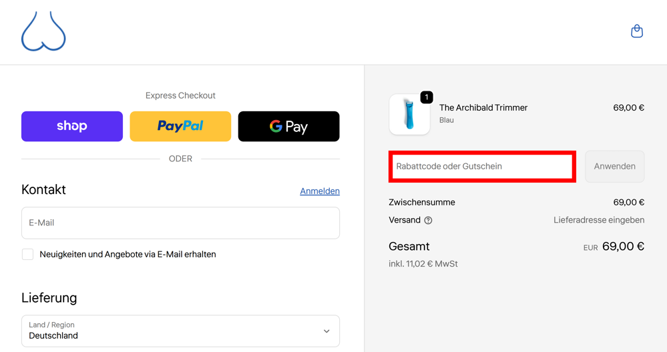Image resolution: width=667 pixels, height=352 pixels.
Task: Open the Archibald Trimmer product thumbnail
Action: pyautogui.click(x=410, y=114)
